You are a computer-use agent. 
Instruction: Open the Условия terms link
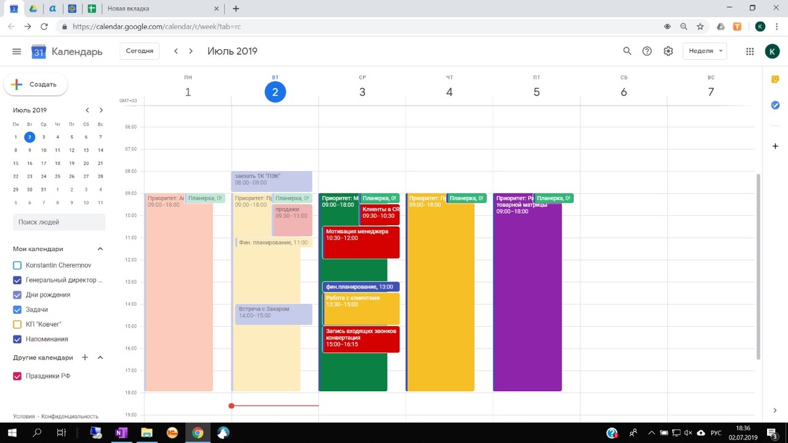pos(24,416)
